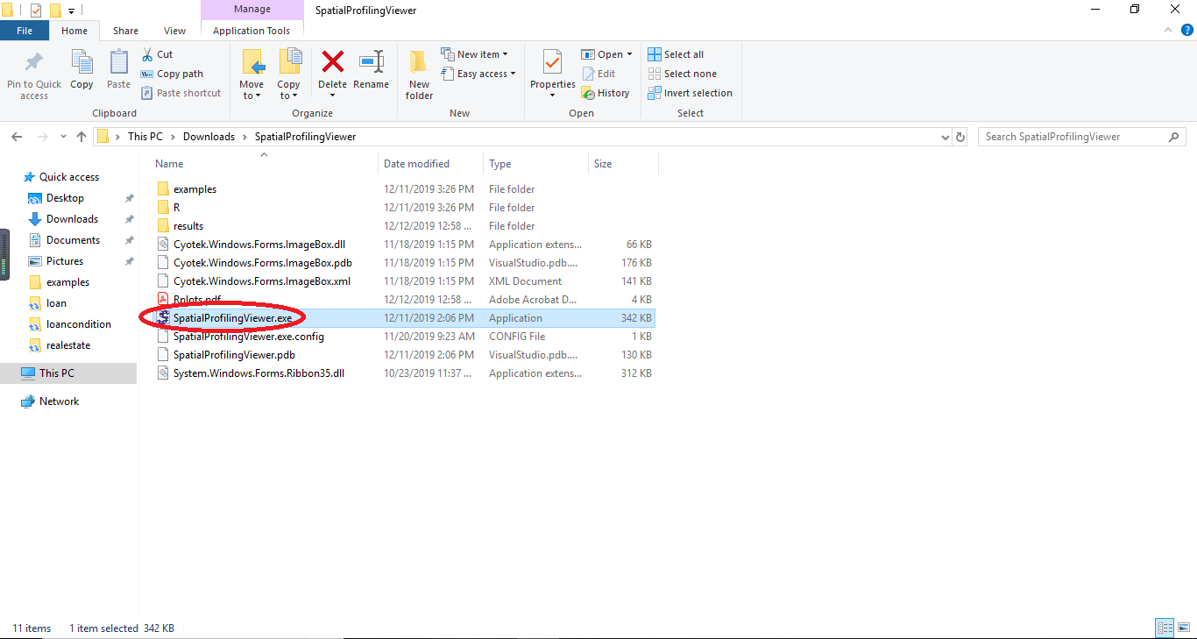Click Pin to Quick access icon

click(34, 63)
